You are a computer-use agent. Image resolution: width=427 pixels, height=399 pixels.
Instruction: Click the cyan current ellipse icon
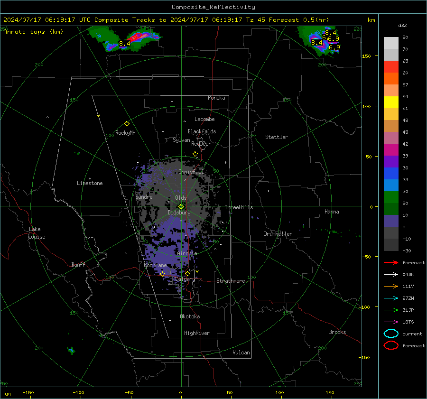click(x=391, y=334)
